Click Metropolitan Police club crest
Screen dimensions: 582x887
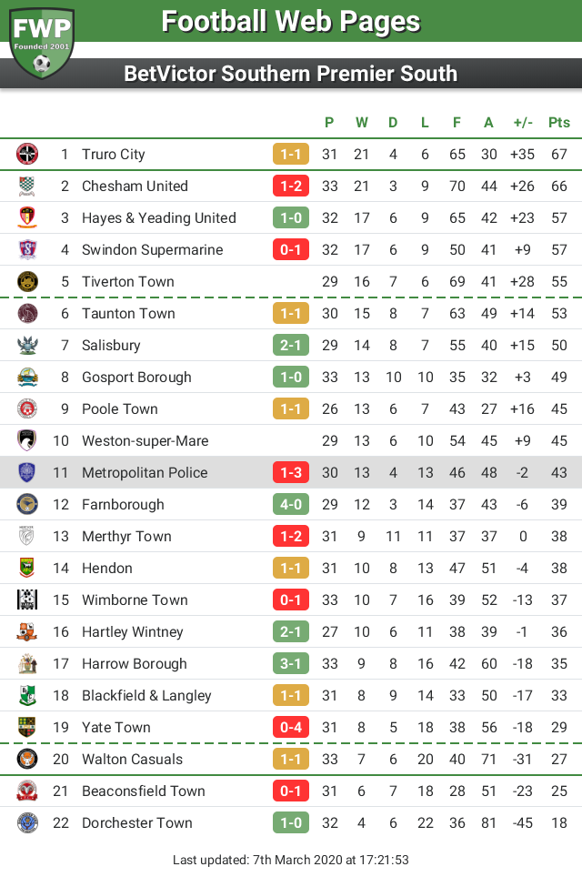(x=27, y=472)
